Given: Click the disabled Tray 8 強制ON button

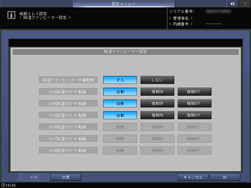Looking at the screenshot, I should coord(157,150).
